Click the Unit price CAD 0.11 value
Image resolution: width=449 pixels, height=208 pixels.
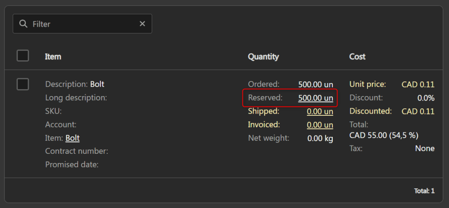[x=418, y=84]
